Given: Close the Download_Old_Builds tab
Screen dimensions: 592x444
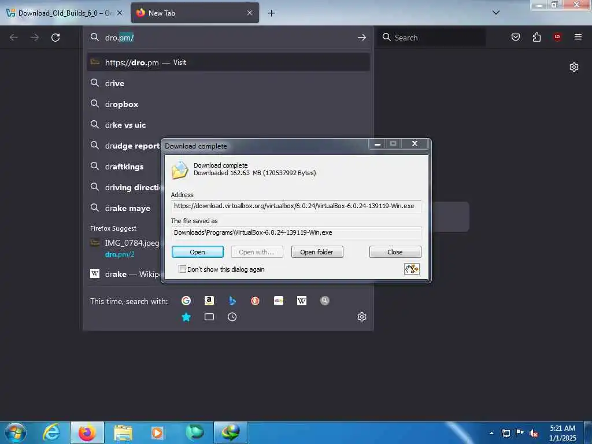Looking at the screenshot, I should click(120, 13).
